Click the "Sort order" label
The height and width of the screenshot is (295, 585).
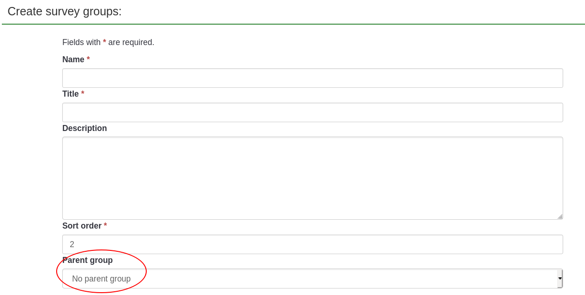[x=82, y=226]
